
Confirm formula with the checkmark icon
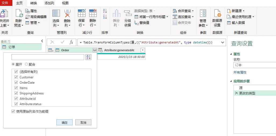[x=62, y=42]
